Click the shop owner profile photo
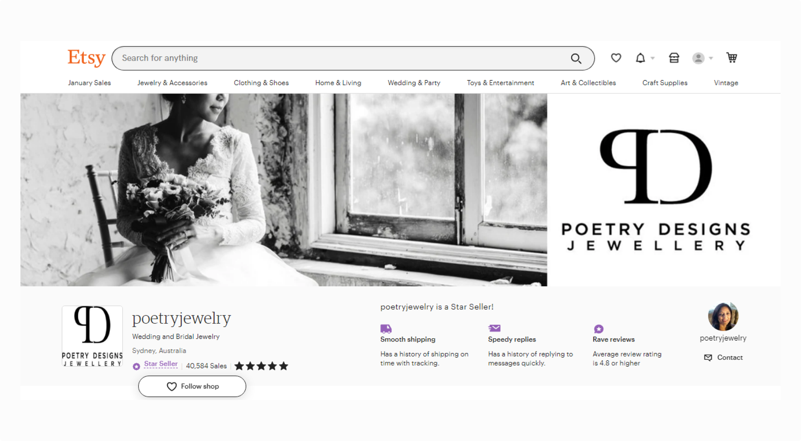The image size is (801, 441). pos(723,316)
